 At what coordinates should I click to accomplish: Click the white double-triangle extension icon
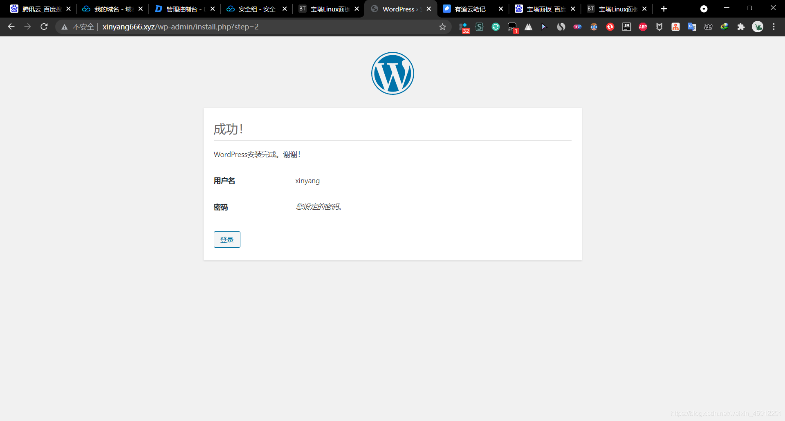click(528, 27)
